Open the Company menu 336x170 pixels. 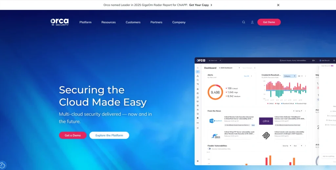(x=179, y=22)
